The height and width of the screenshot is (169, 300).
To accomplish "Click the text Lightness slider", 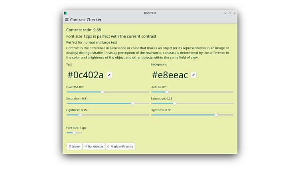I will (x=80, y=115).
